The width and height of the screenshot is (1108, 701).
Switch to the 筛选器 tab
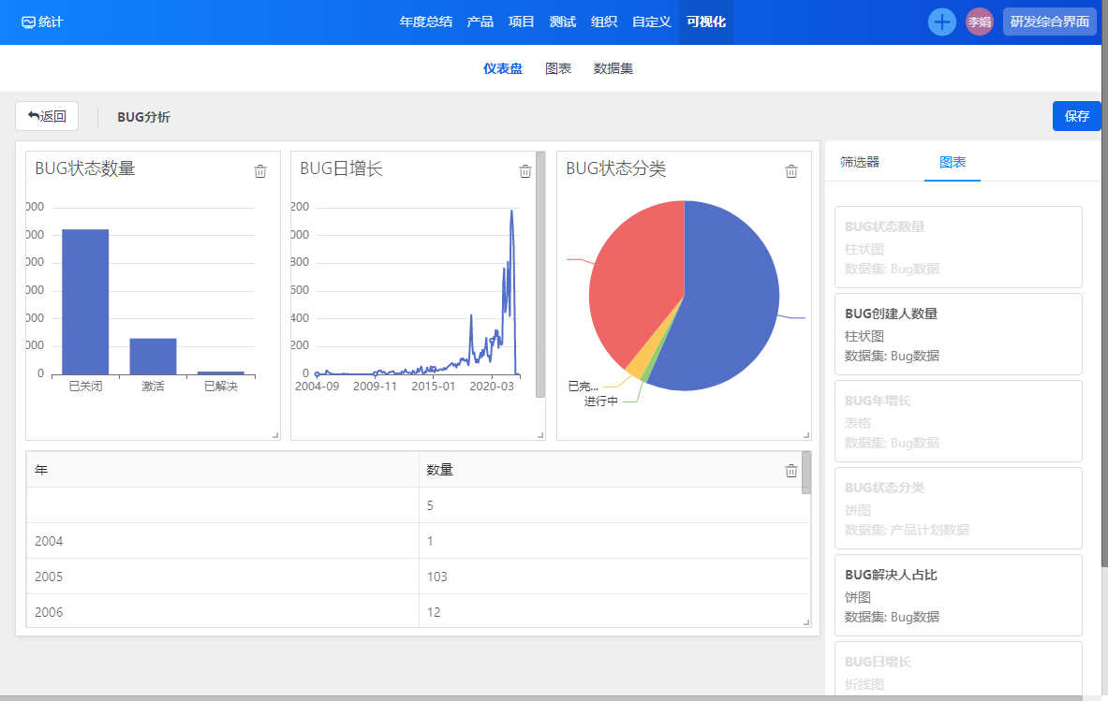[860, 162]
